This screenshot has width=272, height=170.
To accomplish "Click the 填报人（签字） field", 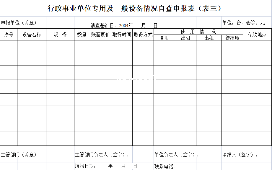I will pos(240,154).
